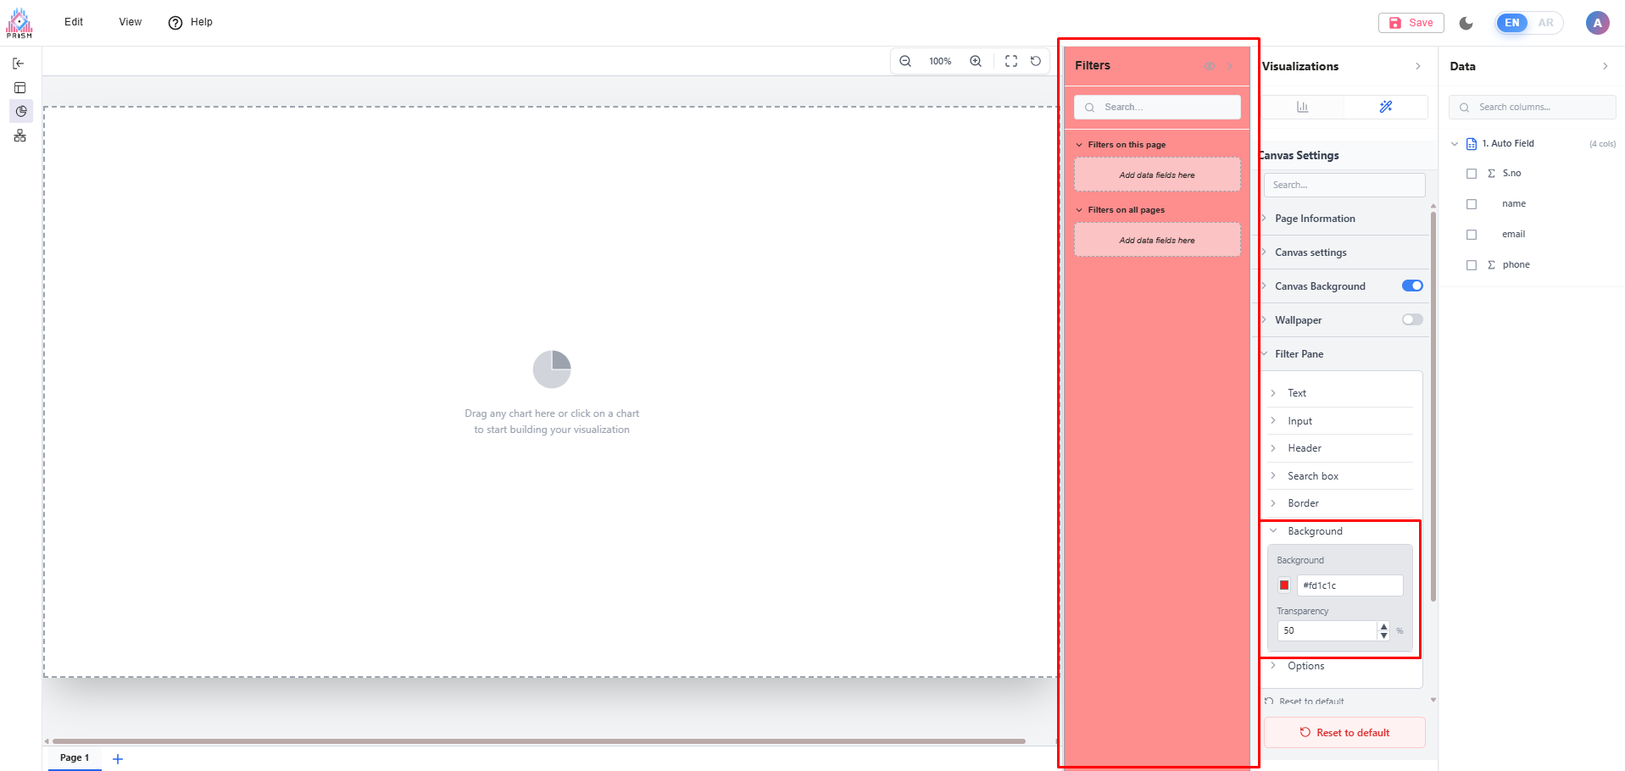The width and height of the screenshot is (1625, 771).
Task: Click the plus icon to add page
Action: click(x=118, y=759)
